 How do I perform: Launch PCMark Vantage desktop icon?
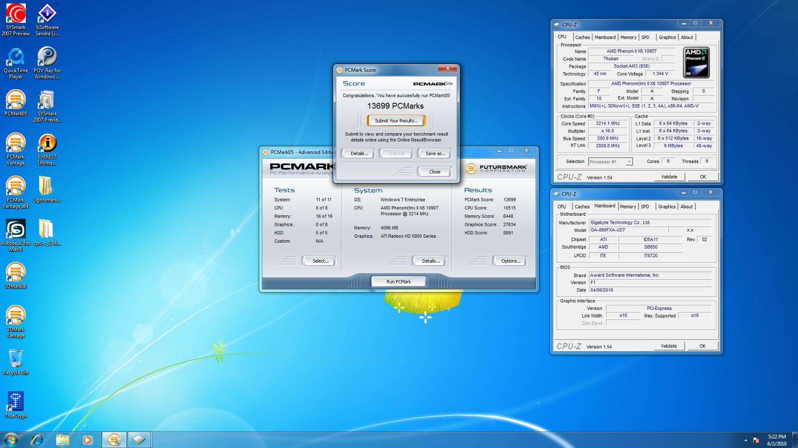15,149
